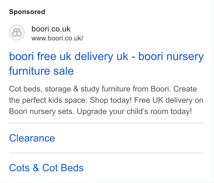Click 'Free UK delivery on' description text

tap(169, 100)
